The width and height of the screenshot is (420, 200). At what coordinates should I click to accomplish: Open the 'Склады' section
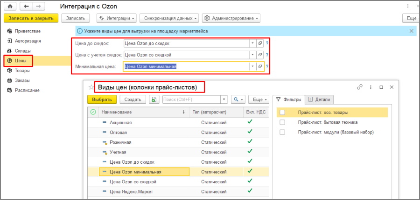pos(22,51)
